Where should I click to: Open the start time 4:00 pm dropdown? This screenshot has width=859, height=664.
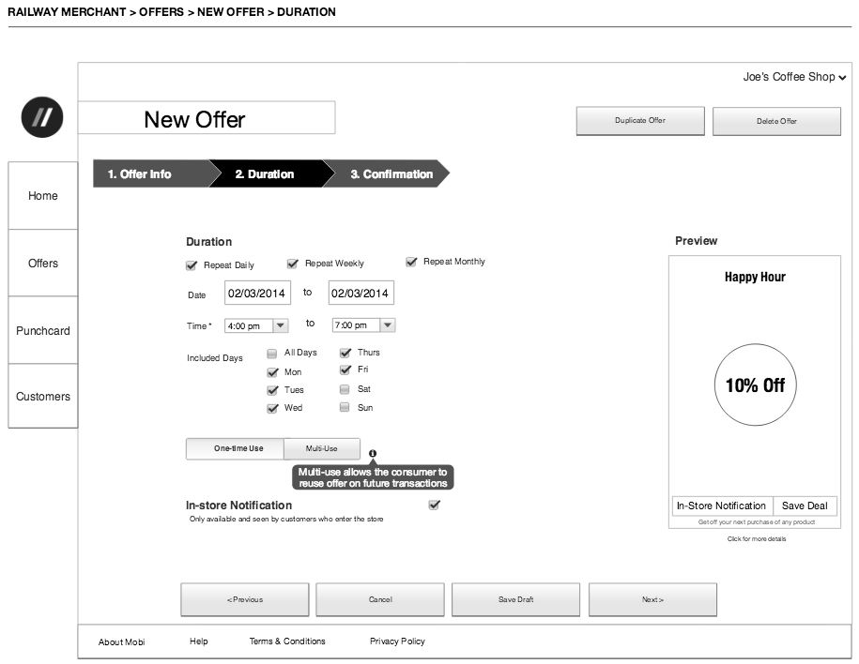tap(280, 325)
